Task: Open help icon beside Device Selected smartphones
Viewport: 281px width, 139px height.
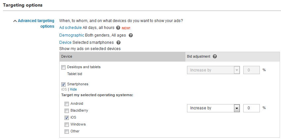Action: pyautogui.click(x=118, y=42)
